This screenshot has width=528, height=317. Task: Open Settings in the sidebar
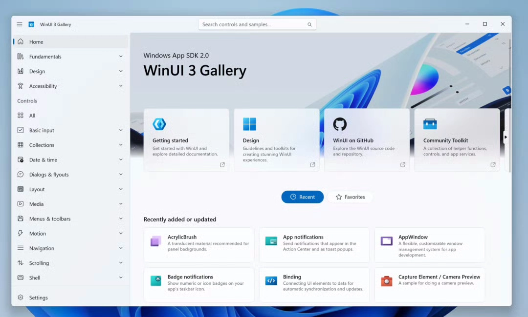[70, 297]
